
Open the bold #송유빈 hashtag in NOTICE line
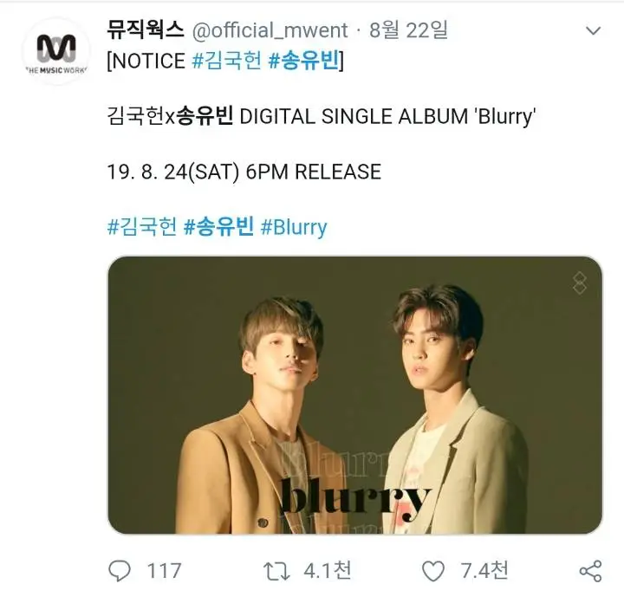[303, 61]
